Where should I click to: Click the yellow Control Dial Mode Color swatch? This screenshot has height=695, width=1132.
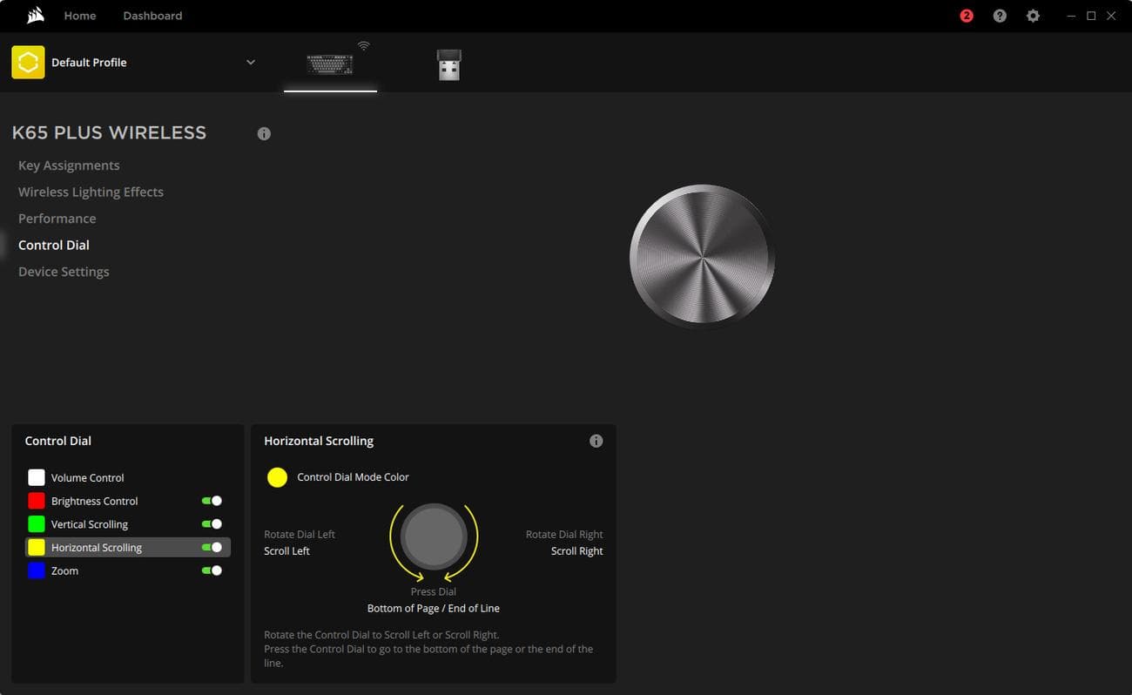click(277, 477)
